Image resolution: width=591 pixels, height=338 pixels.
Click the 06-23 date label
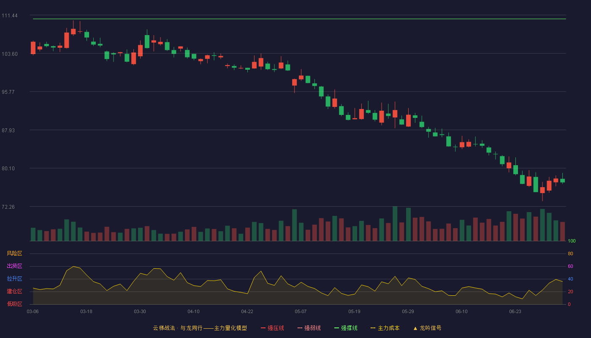tap(515, 311)
